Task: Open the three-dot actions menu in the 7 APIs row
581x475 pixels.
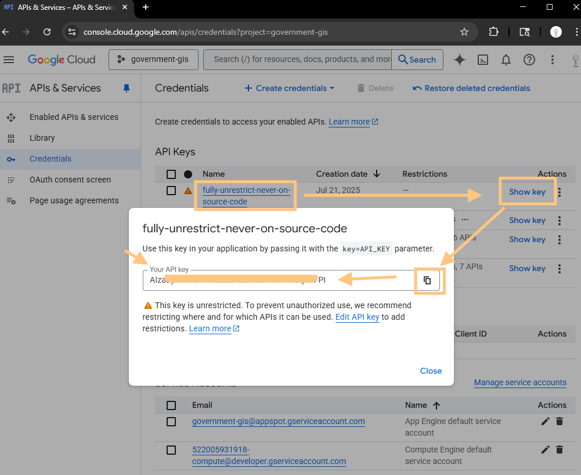Action: coord(560,269)
